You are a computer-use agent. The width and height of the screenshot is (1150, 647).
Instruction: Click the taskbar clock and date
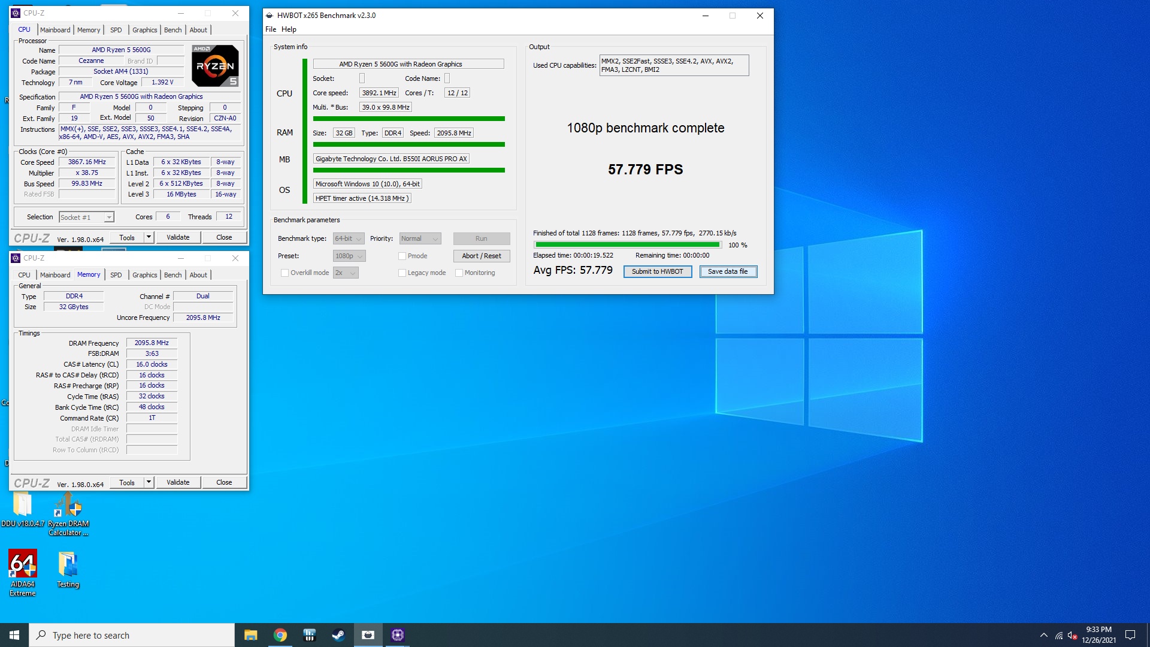tap(1098, 635)
